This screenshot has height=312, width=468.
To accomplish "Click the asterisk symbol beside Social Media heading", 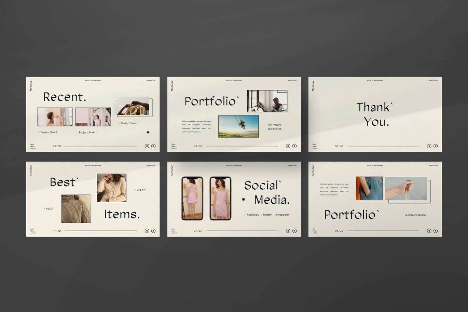I will (244, 199).
